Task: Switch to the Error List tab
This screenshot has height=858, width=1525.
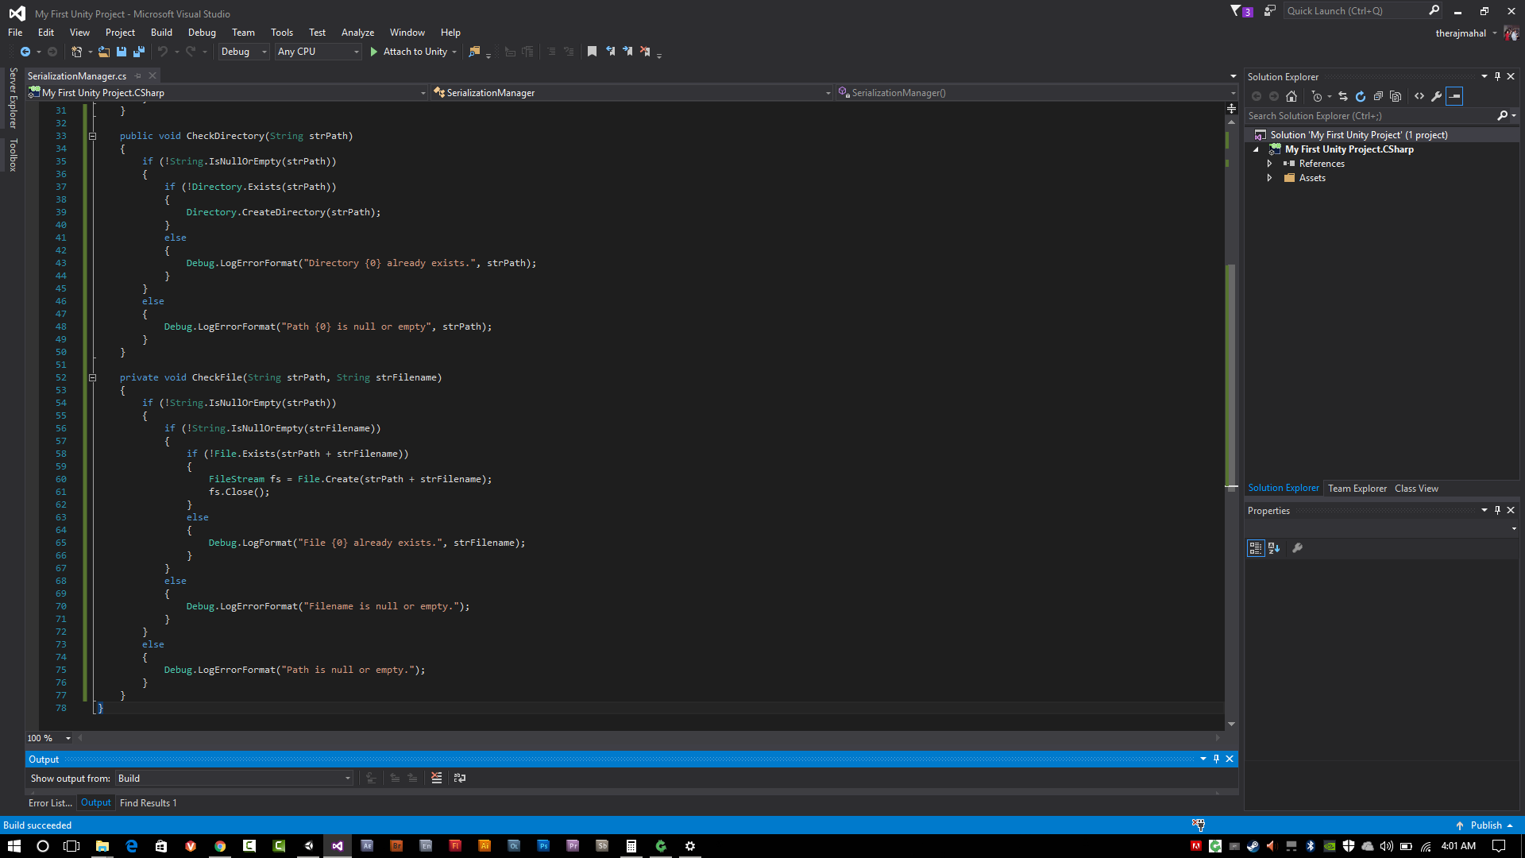Action: click(50, 803)
